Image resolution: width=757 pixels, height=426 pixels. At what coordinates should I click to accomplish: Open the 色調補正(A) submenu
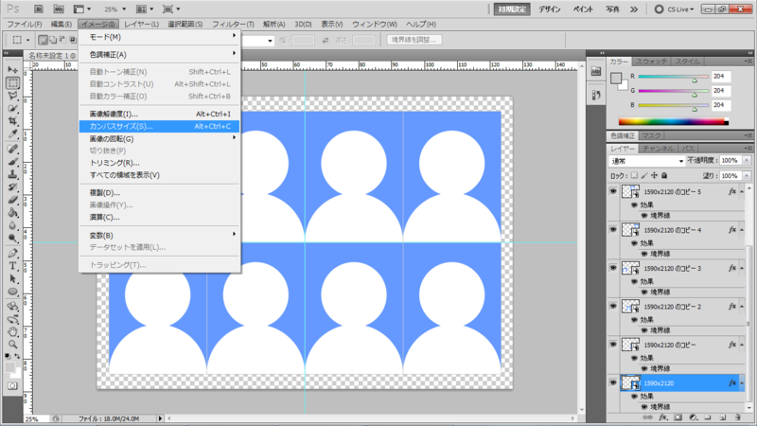pyautogui.click(x=159, y=54)
